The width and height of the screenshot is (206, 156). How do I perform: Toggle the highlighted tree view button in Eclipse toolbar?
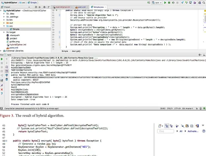[167, 126]
